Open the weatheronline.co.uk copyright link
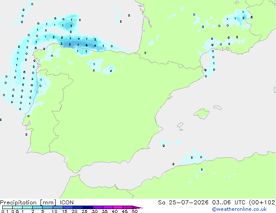Image resolution: width=276 pixels, height=213 pixels. click(239, 209)
